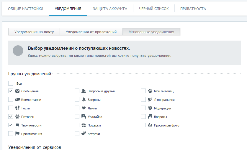
Task: Tick the Подарки checkbox
Action: point(77,125)
